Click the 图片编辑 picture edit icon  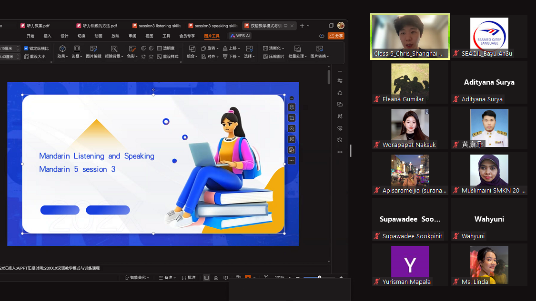point(93,52)
